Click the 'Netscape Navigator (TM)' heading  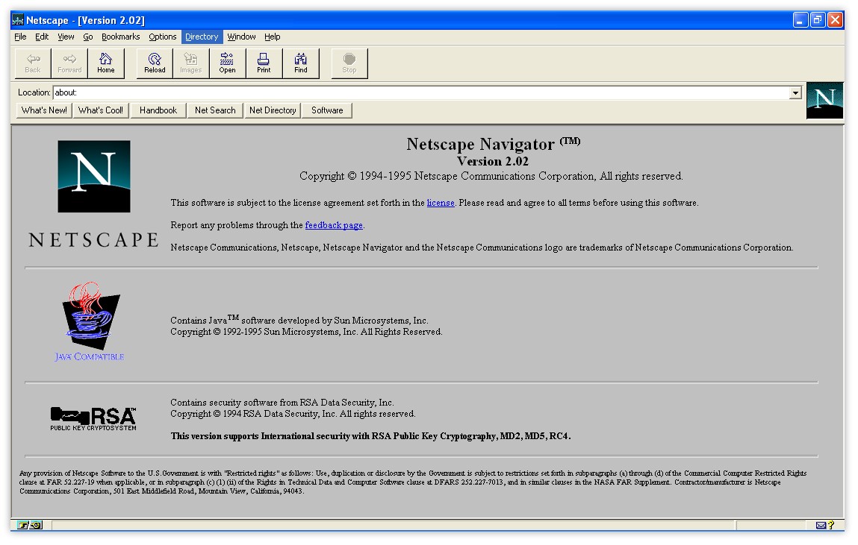[493, 144]
